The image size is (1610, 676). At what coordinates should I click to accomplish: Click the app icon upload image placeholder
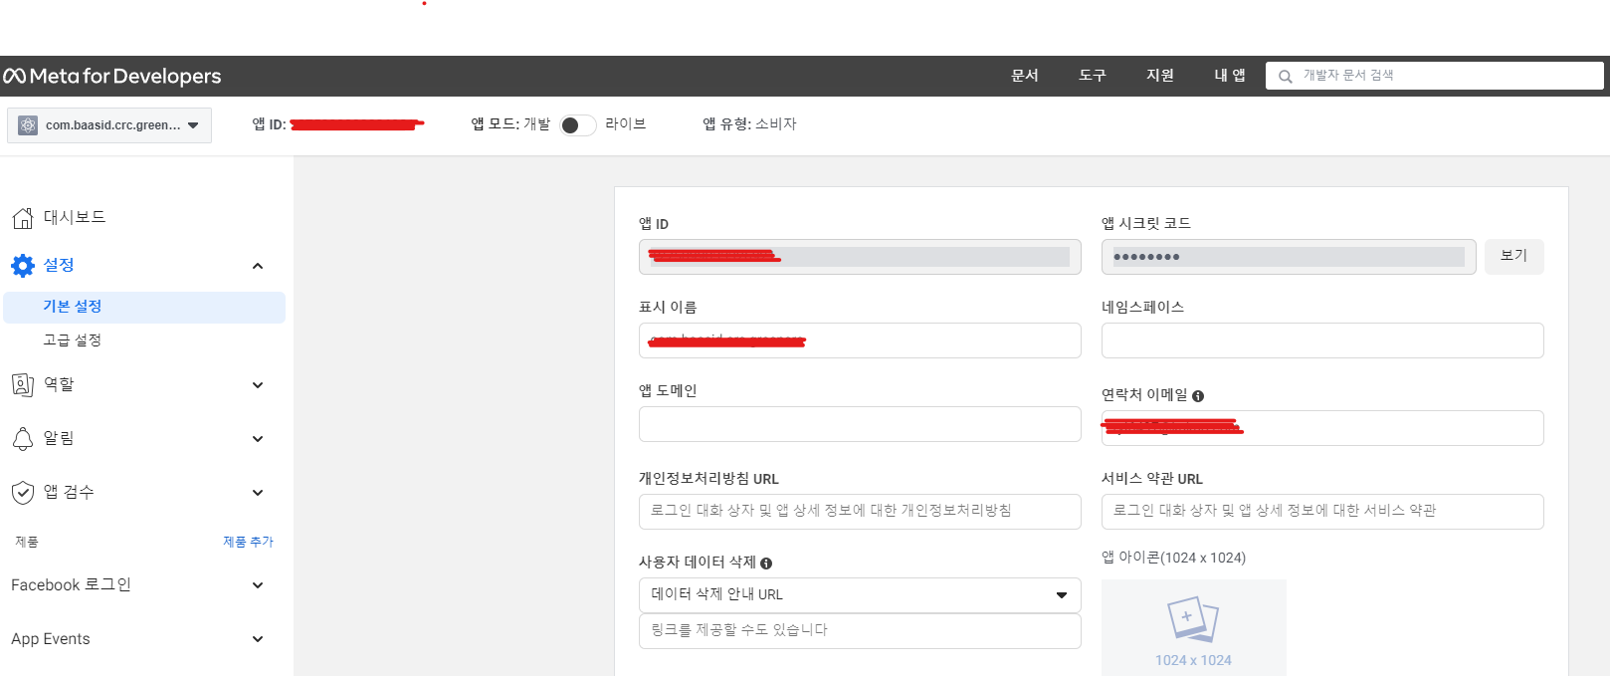click(x=1193, y=627)
